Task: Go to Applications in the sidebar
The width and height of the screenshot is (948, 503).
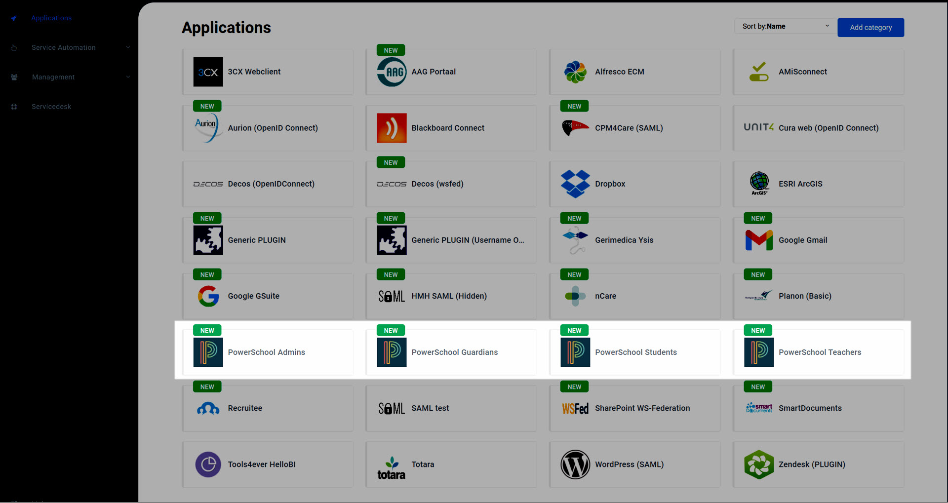Action: [x=51, y=18]
